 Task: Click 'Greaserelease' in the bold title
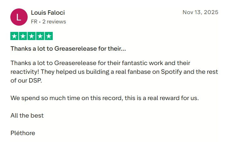click(75, 48)
